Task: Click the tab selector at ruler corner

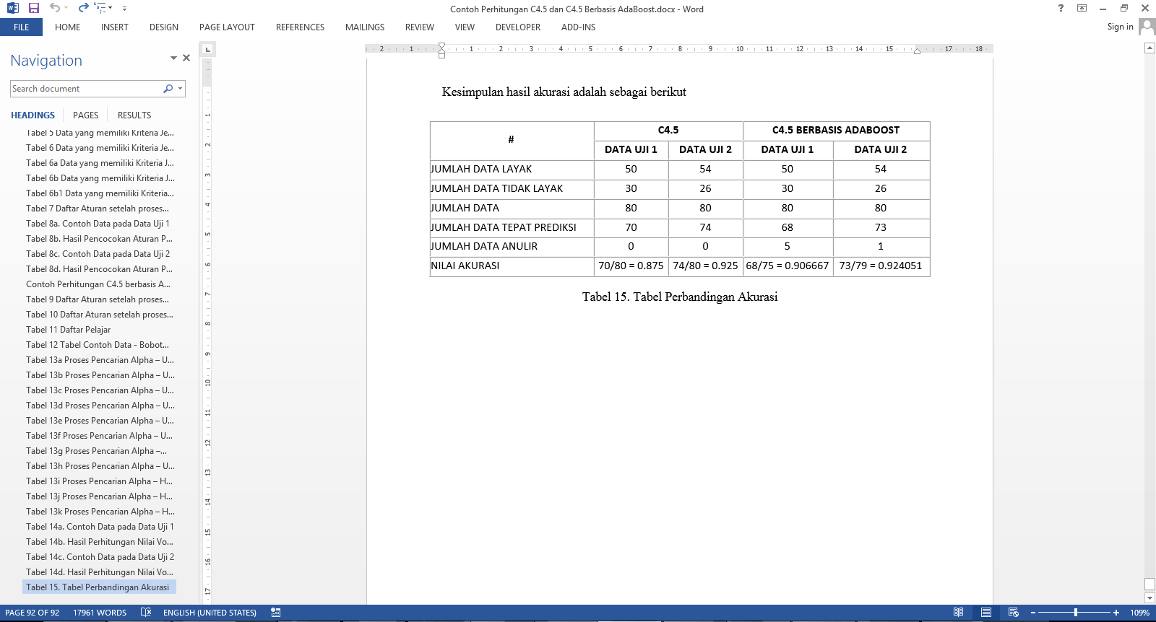Action: point(208,49)
